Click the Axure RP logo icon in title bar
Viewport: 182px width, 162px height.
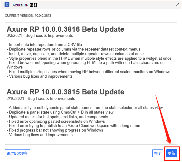point(7,5)
